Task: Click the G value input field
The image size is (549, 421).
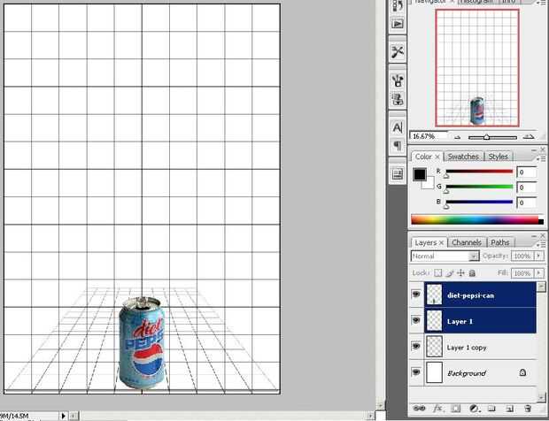Action: [x=526, y=188]
